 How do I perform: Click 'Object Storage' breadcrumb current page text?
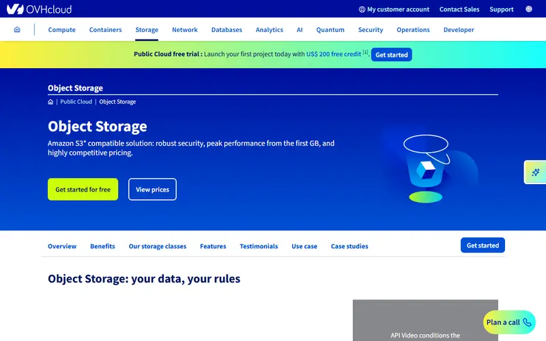coord(117,102)
